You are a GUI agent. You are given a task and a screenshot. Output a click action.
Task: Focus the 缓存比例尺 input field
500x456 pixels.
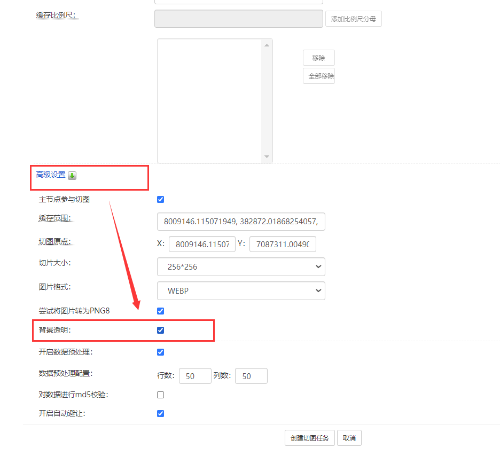tap(239, 19)
